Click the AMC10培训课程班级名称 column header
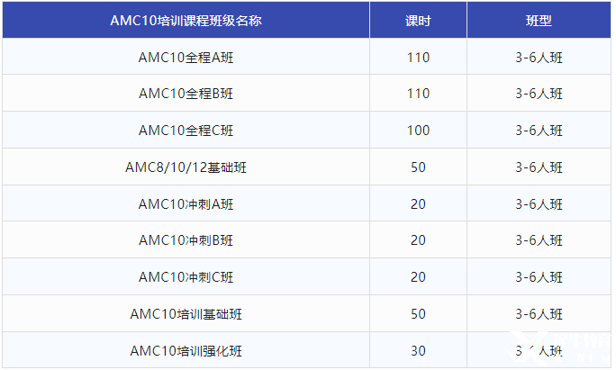The image size is (616, 370). pyautogui.click(x=186, y=21)
